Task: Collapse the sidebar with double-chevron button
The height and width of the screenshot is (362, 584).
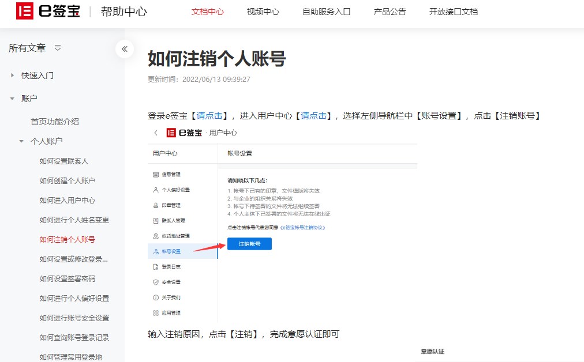Action: pos(125,49)
